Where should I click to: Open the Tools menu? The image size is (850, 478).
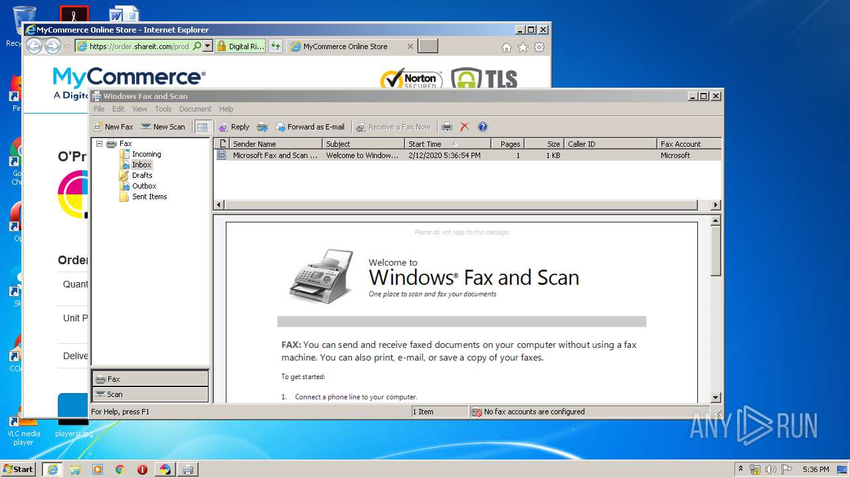pyautogui.click(x=163, y=109)
